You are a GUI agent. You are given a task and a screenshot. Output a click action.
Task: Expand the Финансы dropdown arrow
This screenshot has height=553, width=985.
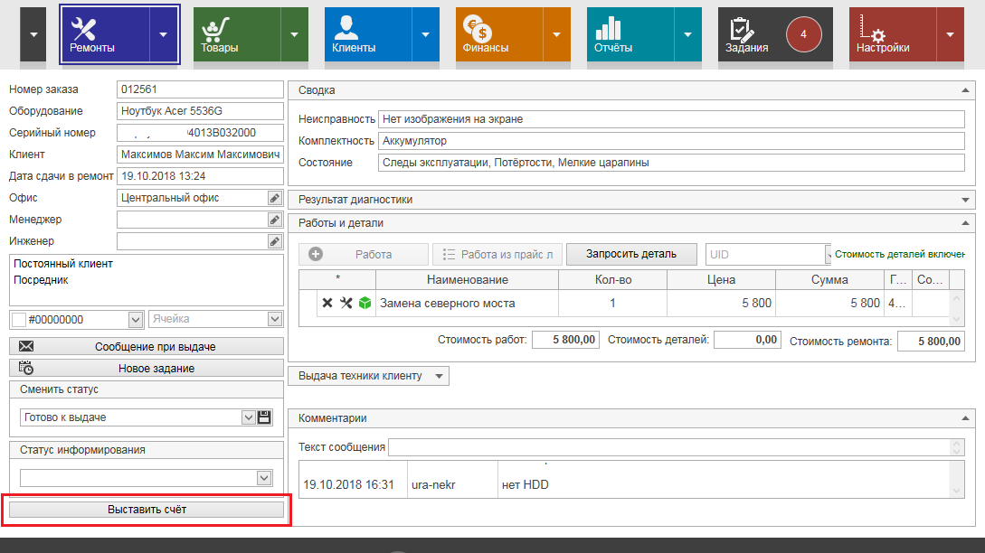coord(557,34)
